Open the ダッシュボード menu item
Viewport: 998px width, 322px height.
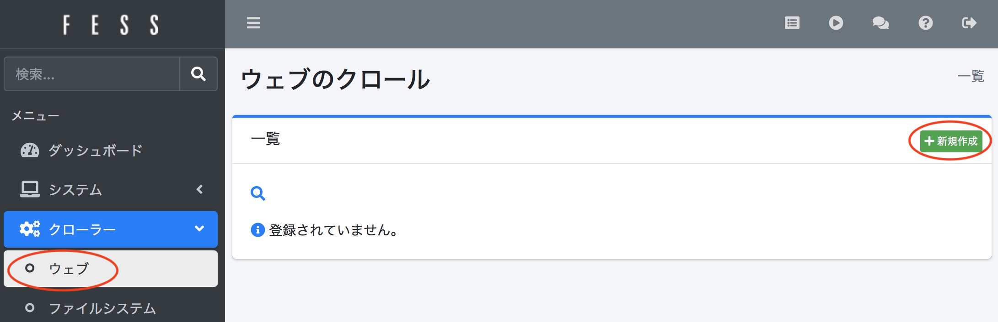(95, 150)
